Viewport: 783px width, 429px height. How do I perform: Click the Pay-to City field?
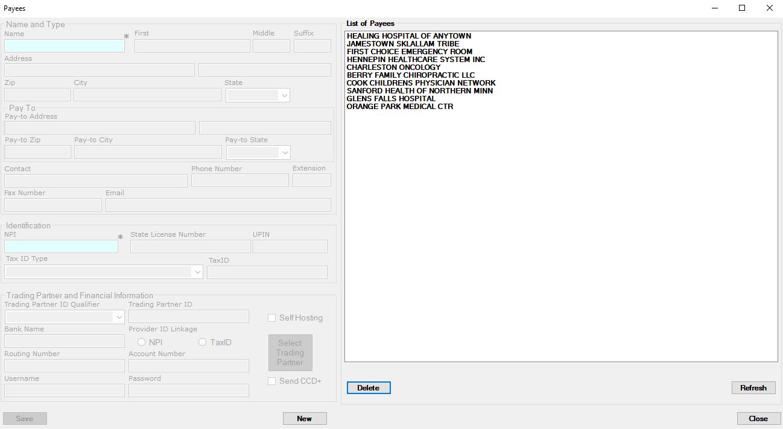pyautogui.click(x=148, y=152)
